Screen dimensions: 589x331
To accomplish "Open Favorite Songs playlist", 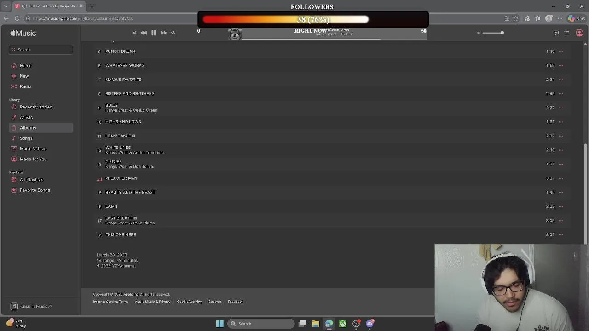I will 35,190.
